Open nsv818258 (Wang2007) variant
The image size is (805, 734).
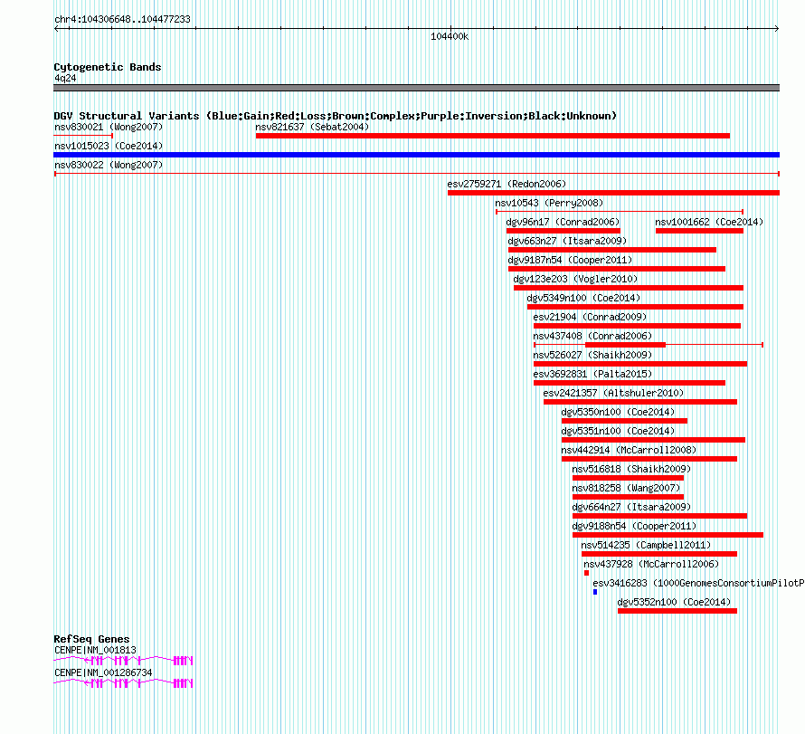626,488
